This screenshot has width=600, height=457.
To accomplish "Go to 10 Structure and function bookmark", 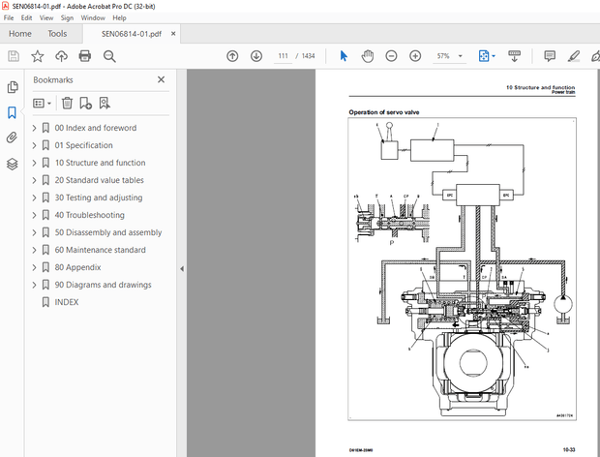I will pyautogui.click(x=100, y=163).
